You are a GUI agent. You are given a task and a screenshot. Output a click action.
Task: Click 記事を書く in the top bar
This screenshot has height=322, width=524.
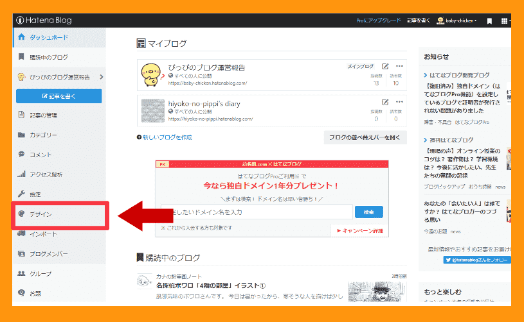(x=419, y=21)
